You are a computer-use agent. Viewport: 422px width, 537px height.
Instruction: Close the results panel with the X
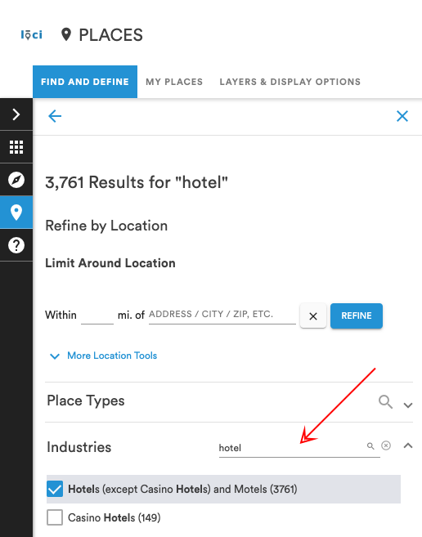coord(402,116)
